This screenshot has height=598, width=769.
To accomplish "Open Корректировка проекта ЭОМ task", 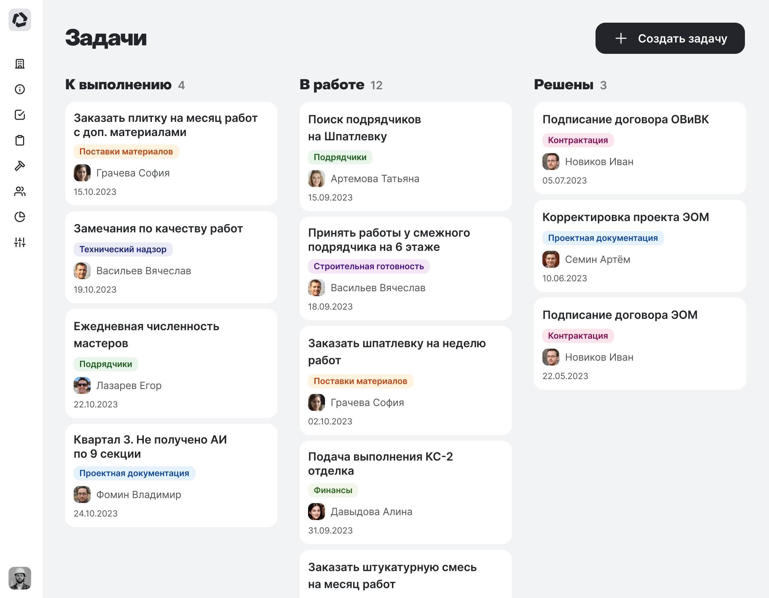I will point(625,218).
